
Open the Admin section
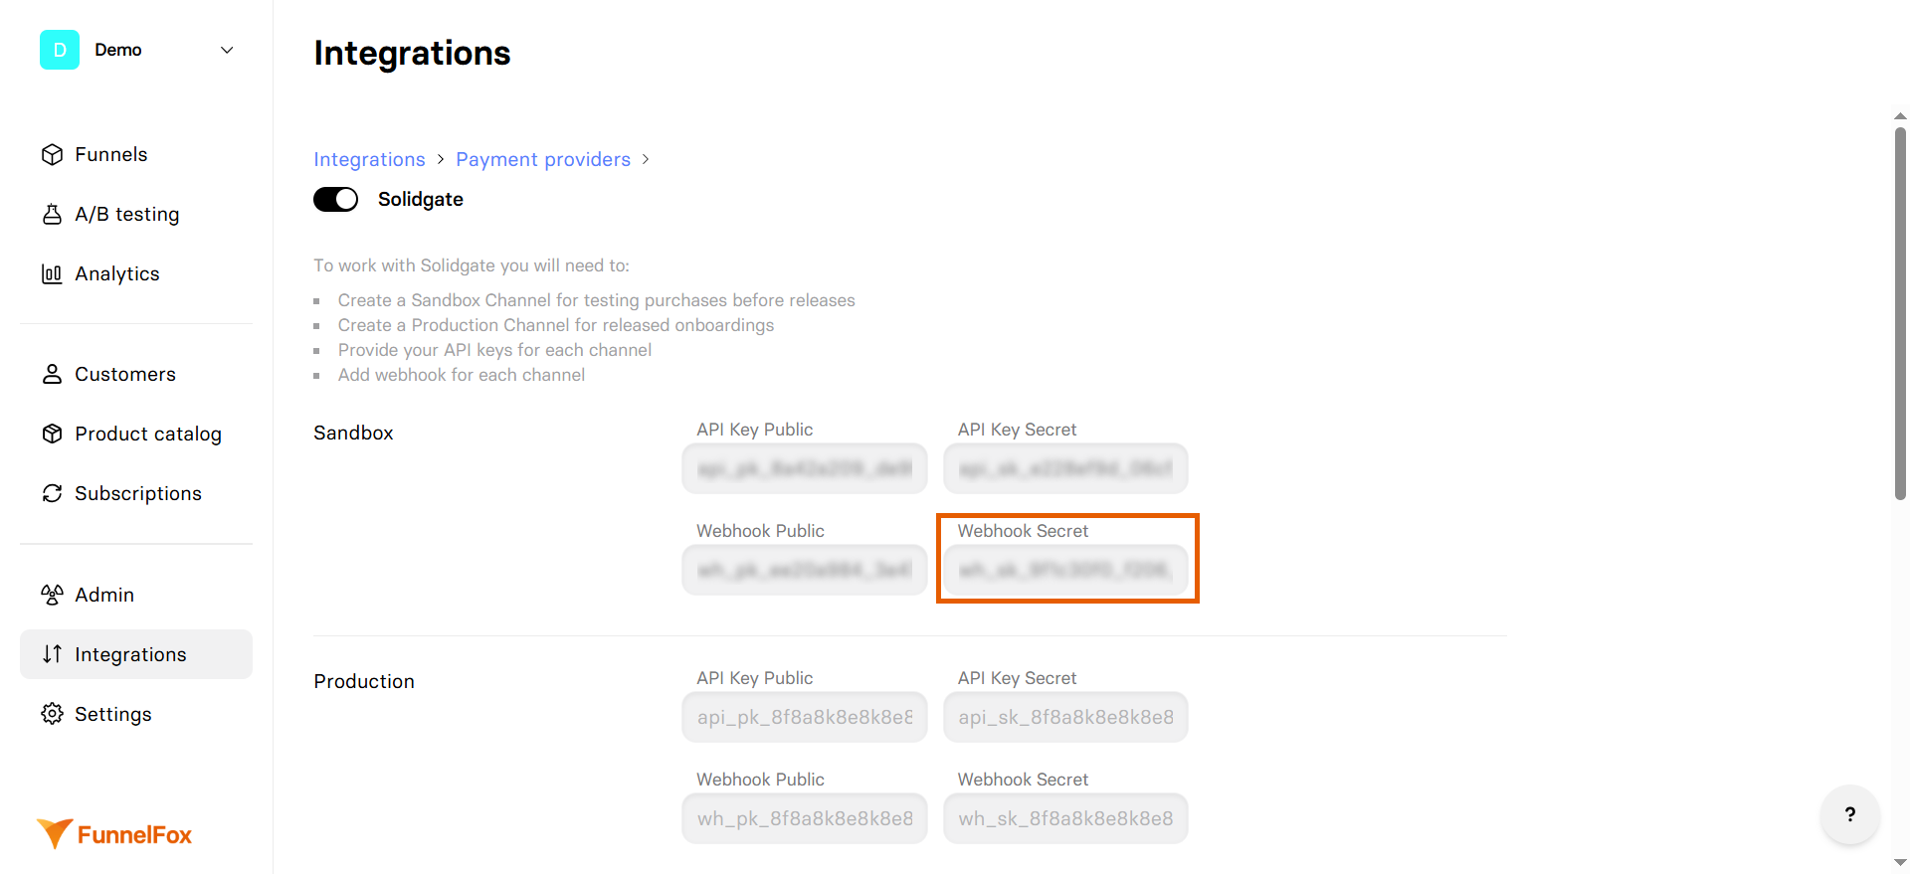136,595
